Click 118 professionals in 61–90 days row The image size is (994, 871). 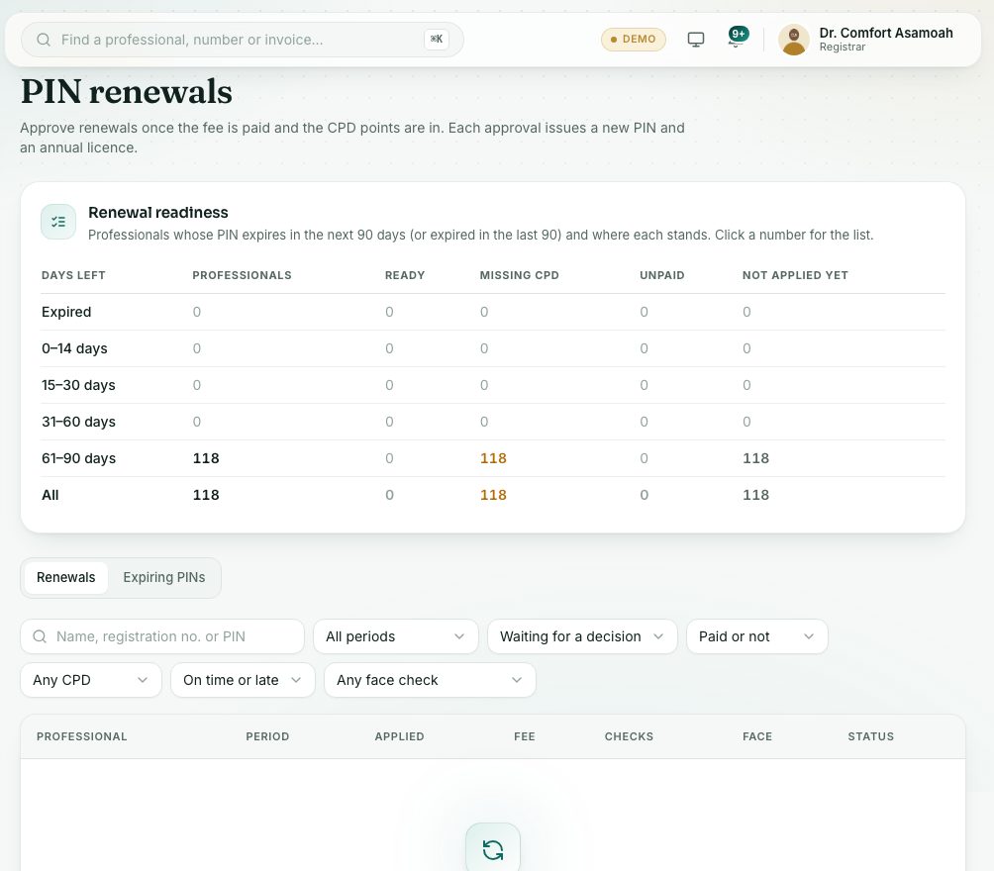pyautogui.click(x=206, y=458)
